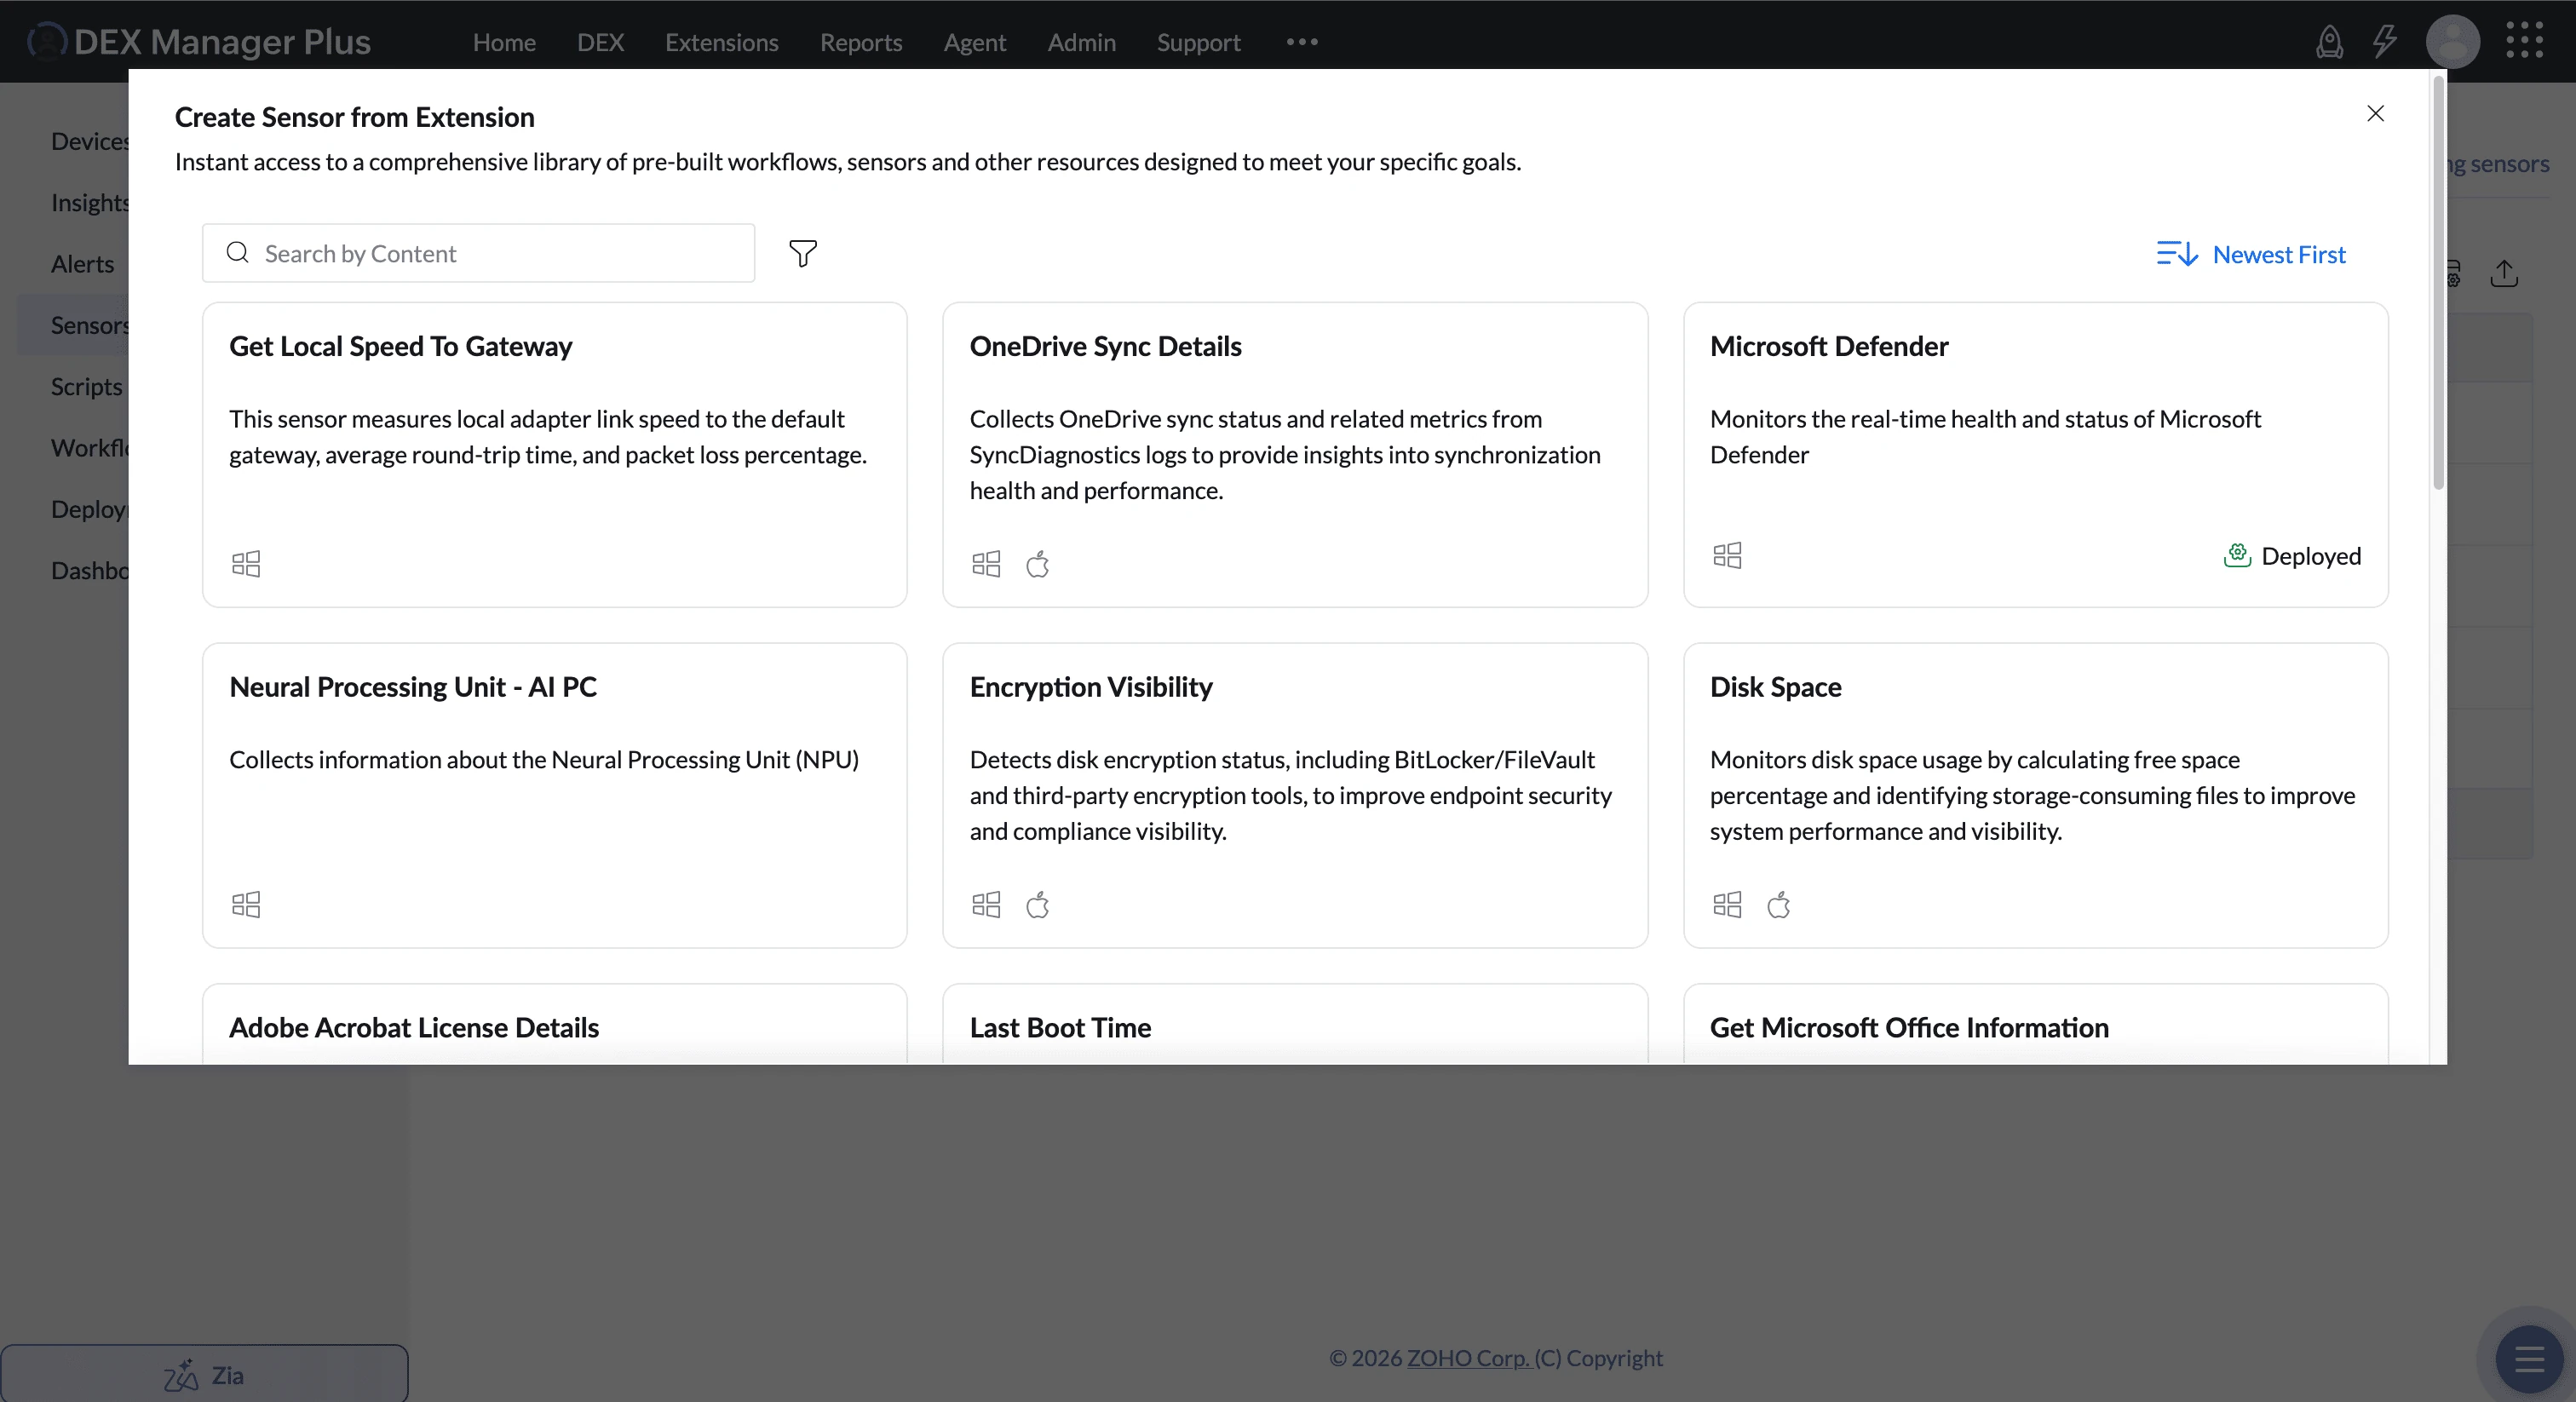Viewport: 2576px width, 1402px height.
Task: Click the export upload icon behind dialog
Action: (2504, 273)
